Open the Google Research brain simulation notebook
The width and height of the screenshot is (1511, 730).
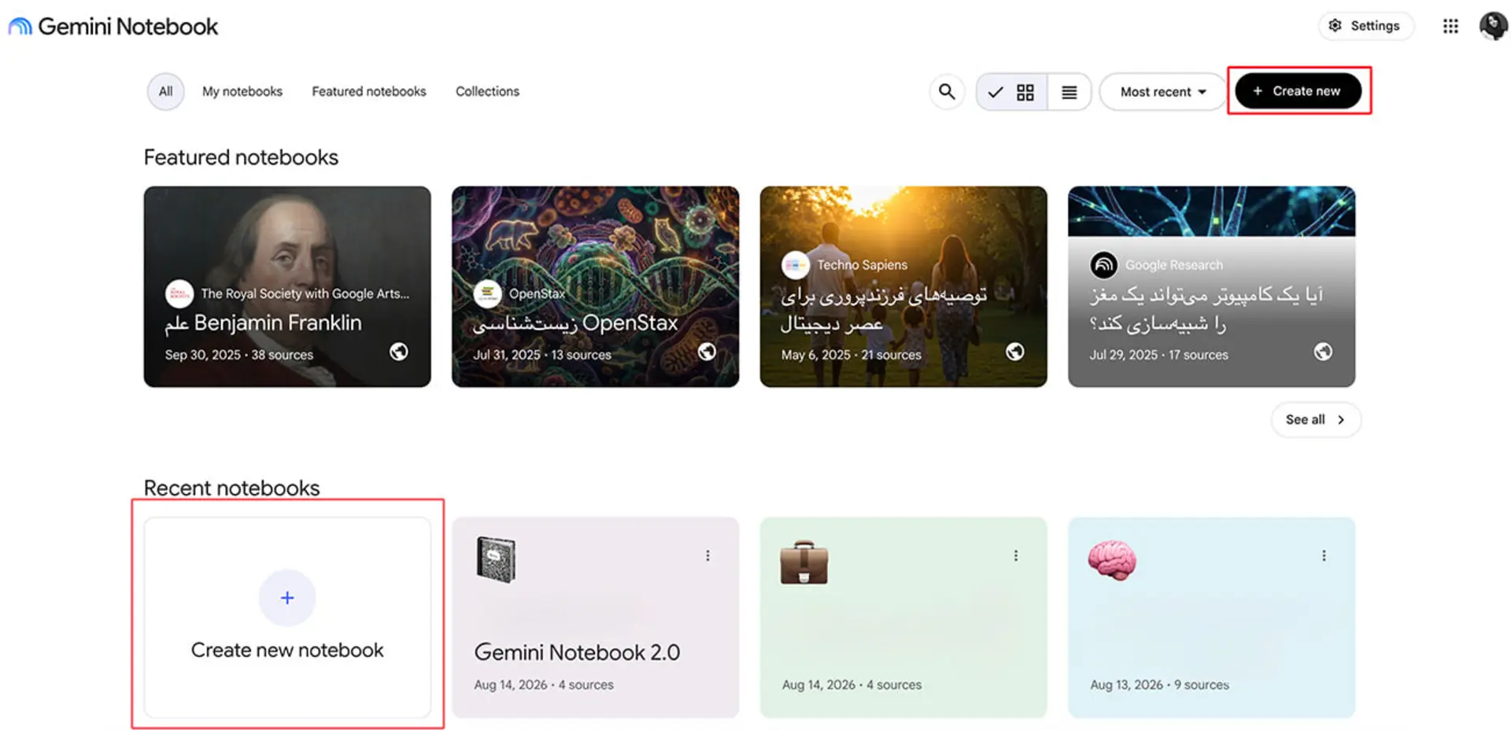(x=1211, y=286)
